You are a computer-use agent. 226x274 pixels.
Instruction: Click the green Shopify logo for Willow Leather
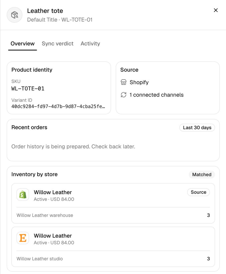[23, 195]
